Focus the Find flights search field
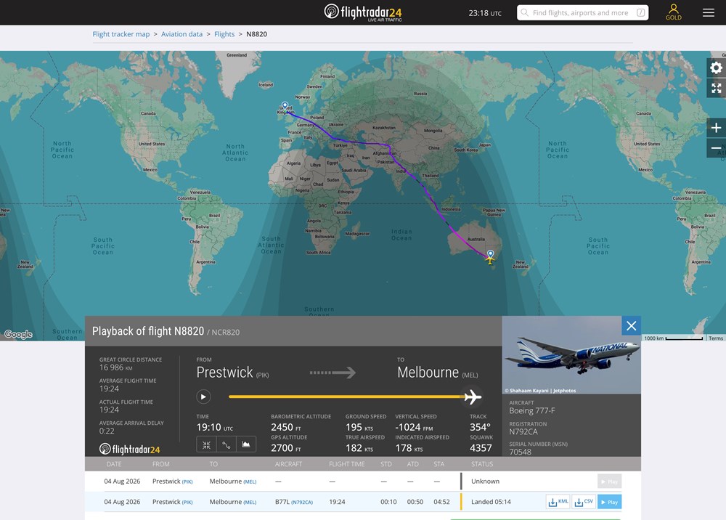Screen dimensions: 726x520 pyautogui.click(x=582, y=12)
